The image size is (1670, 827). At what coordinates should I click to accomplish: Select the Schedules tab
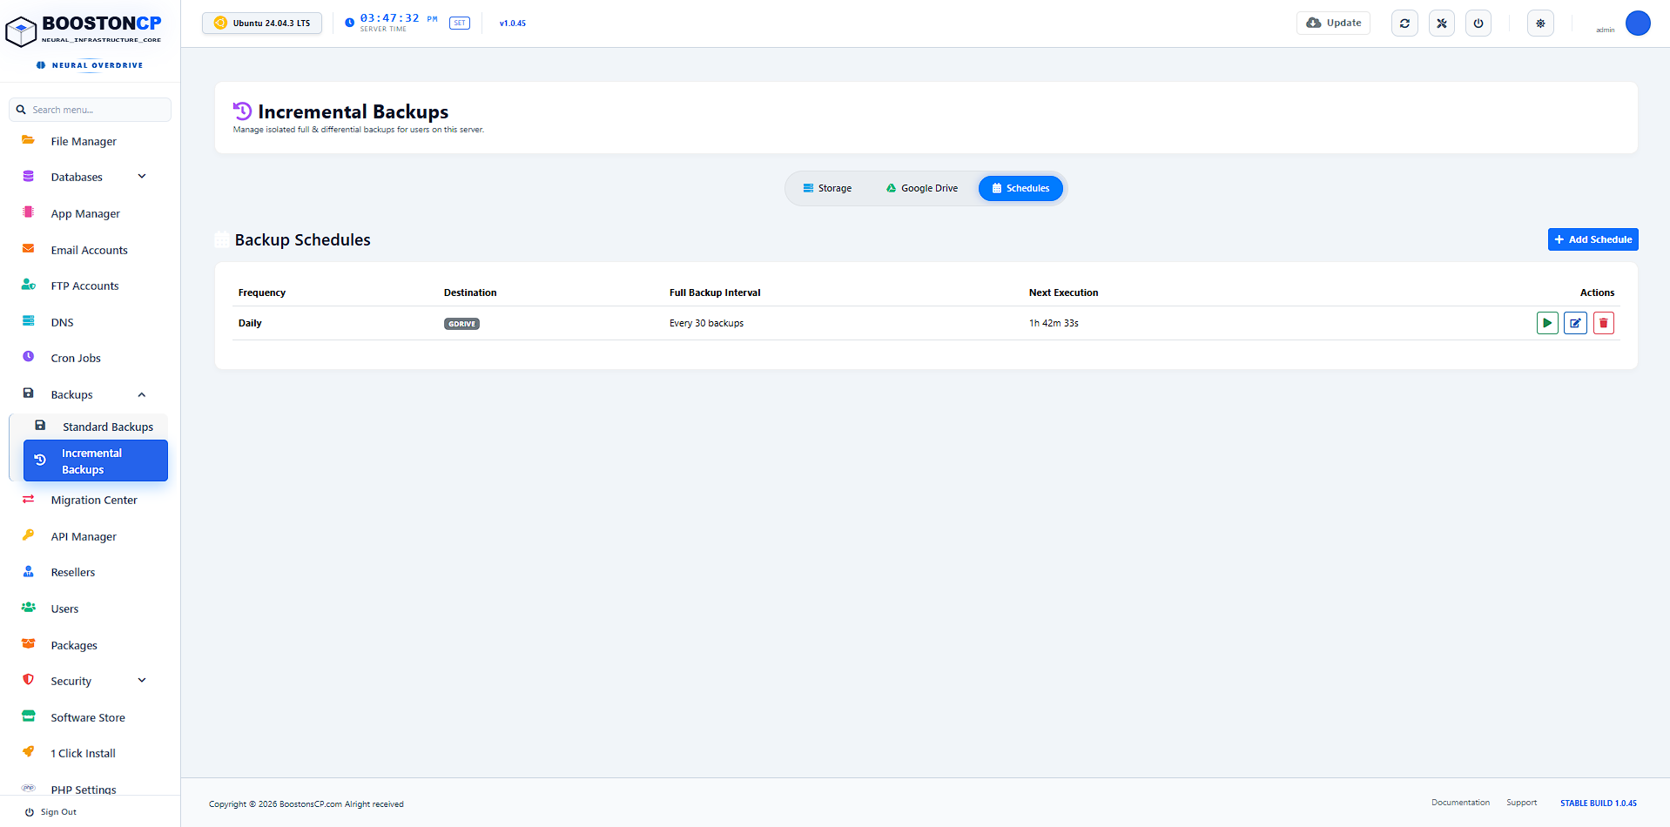pos(1020,188)
